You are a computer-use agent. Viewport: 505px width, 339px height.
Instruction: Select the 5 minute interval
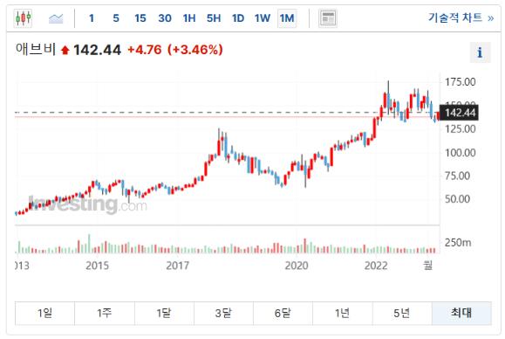coord(116,18)
